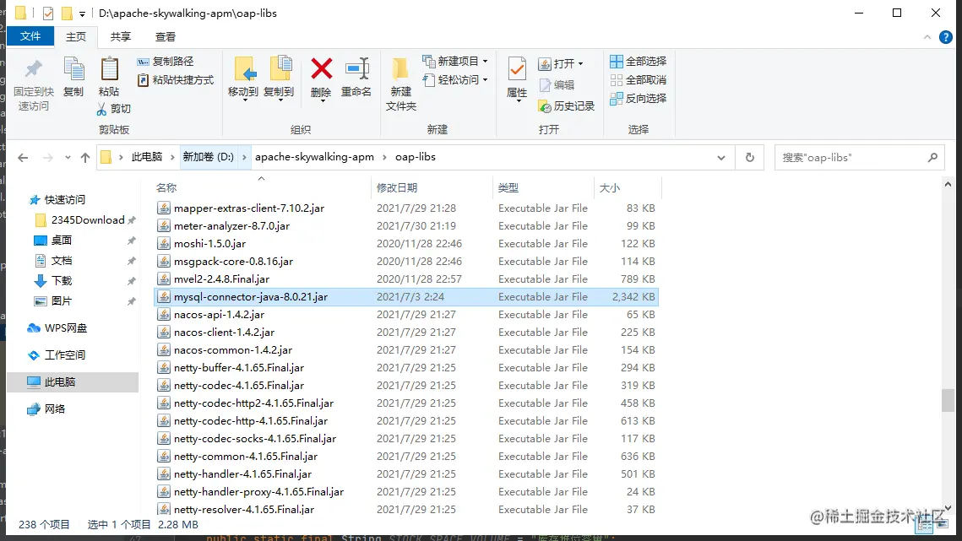Screen dimensions: 962x541
Task: Click the Copy icon in clipboard group
Action: pyautogui.click(x=73, y=68)
